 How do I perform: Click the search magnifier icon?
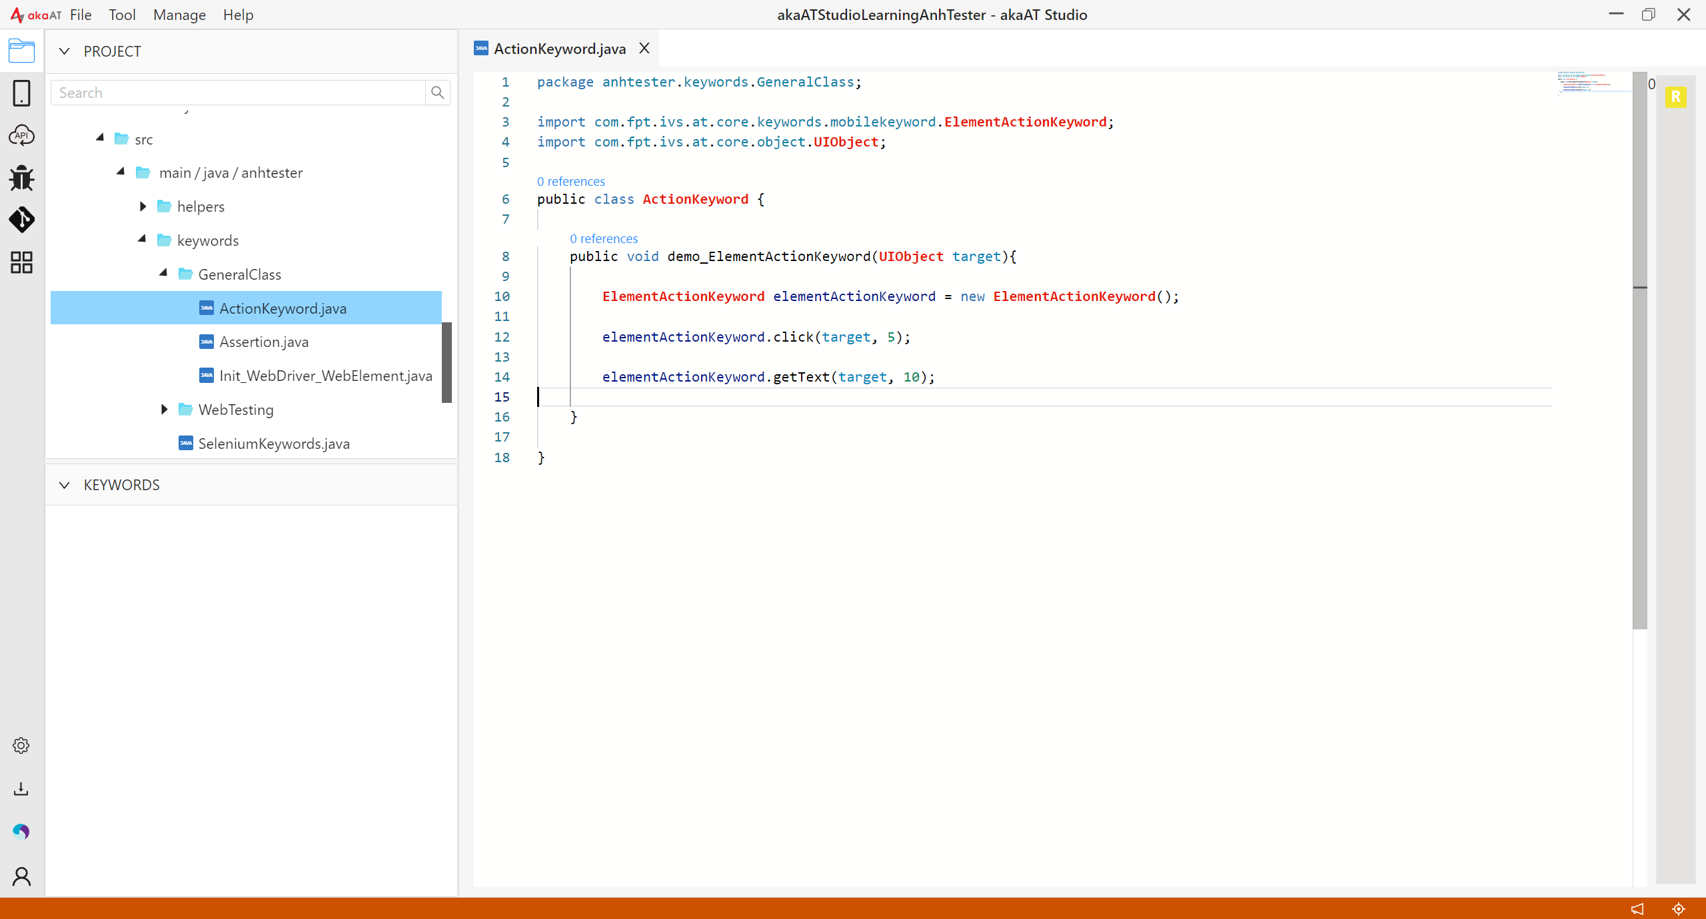437,93
